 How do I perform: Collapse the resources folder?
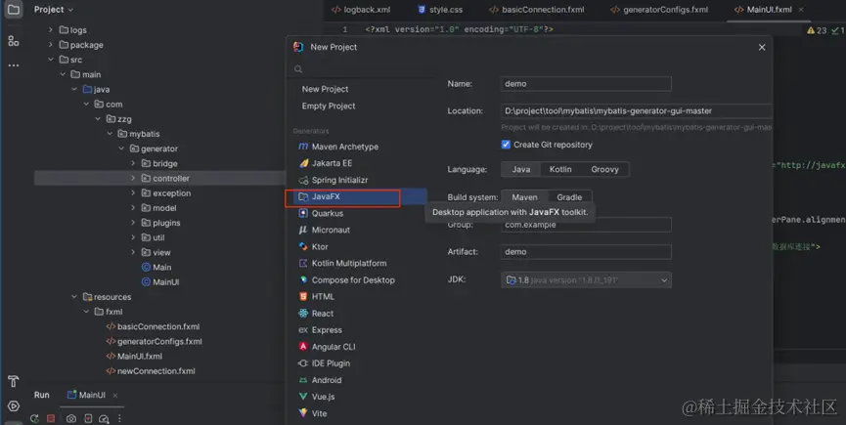[x=74, y=297]
